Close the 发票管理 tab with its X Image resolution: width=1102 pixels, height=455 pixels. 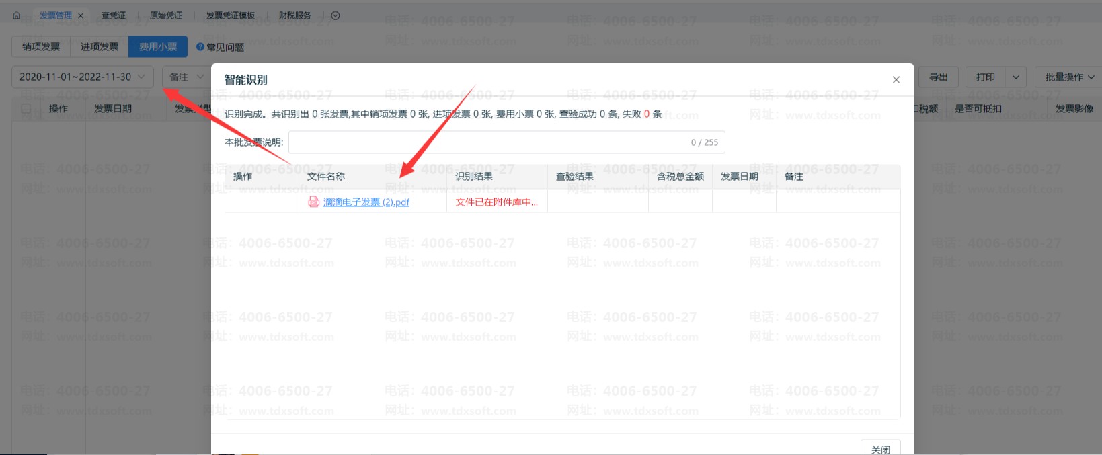pyautogui.click(x=81, y=15)
